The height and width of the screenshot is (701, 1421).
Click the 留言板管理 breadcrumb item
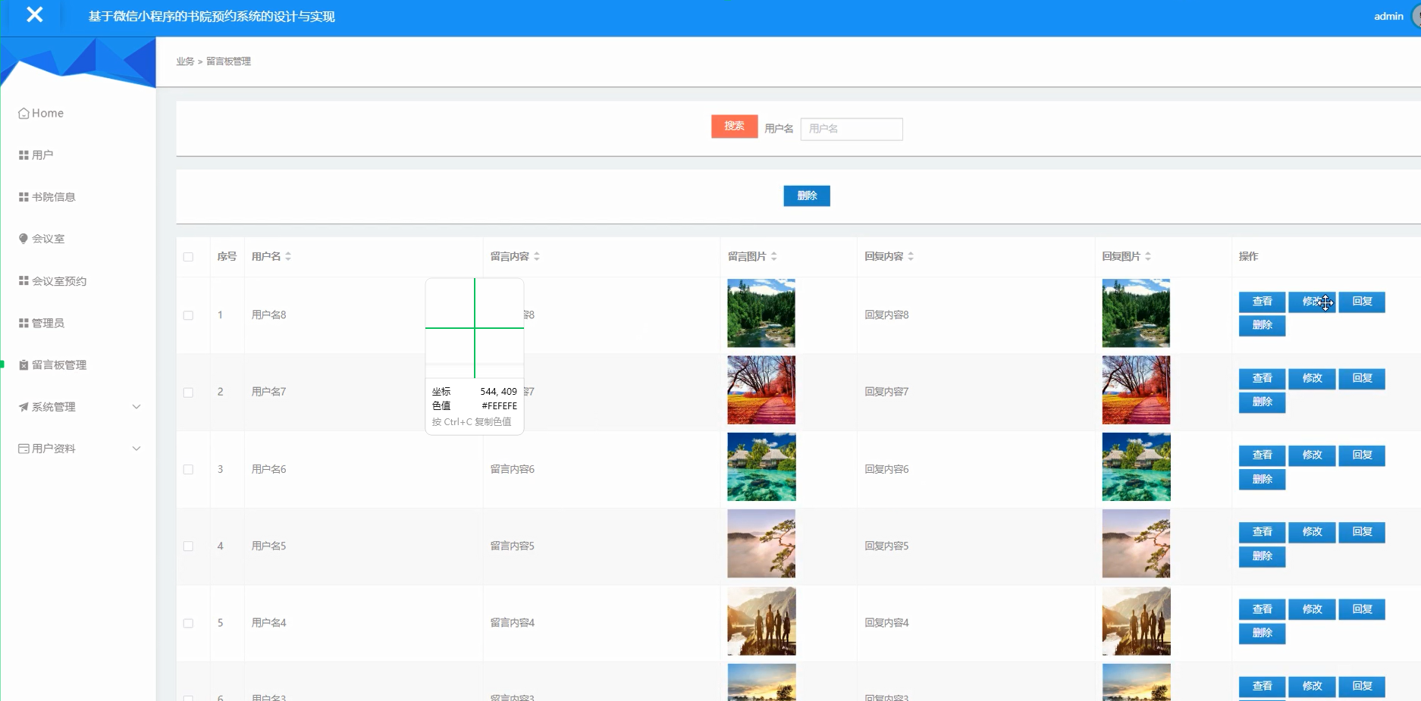point(231,61)
